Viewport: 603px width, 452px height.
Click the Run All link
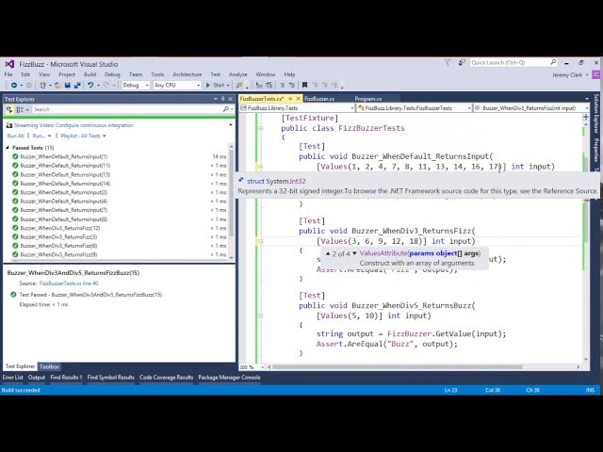[15, 136]
